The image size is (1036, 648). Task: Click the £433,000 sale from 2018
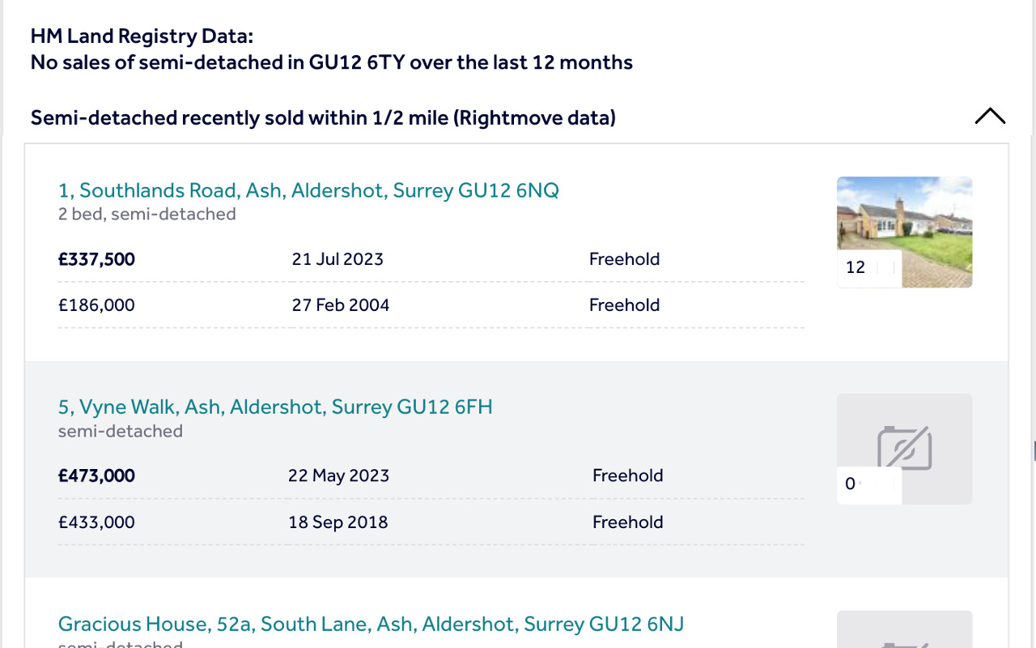click(x=96, y=522)
